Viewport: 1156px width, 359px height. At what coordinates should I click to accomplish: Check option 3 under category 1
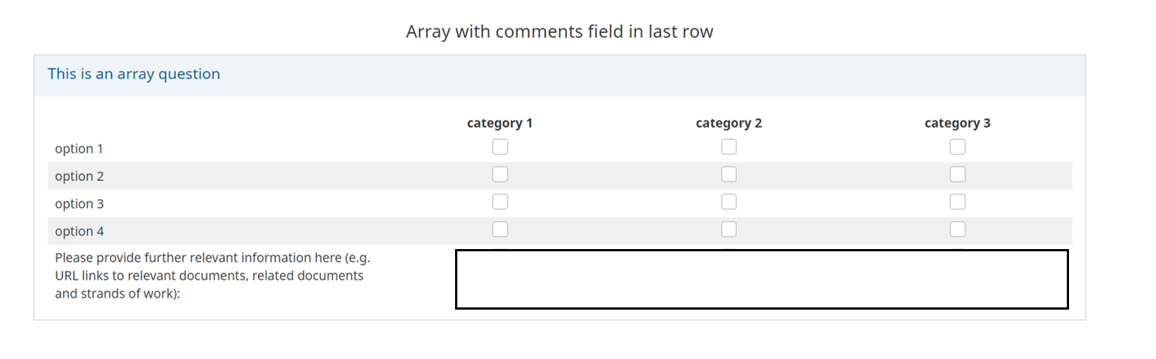click(500, 202)
